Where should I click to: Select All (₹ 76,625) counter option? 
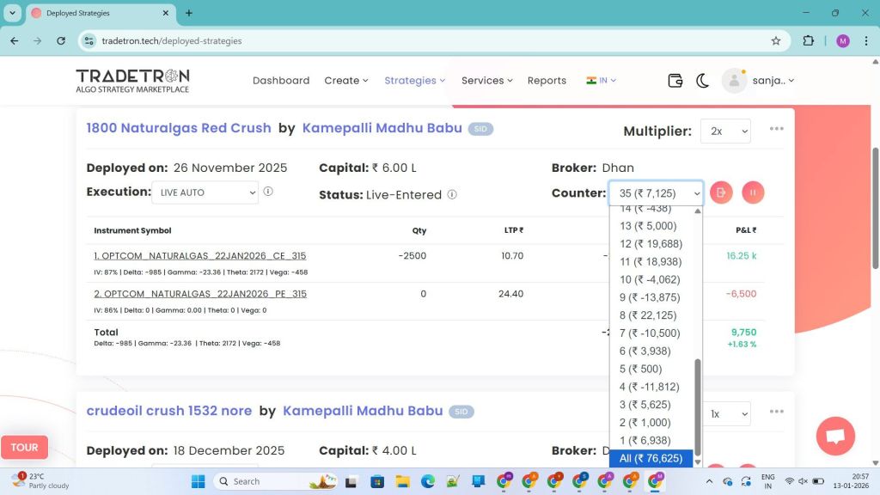coord(651,459)
